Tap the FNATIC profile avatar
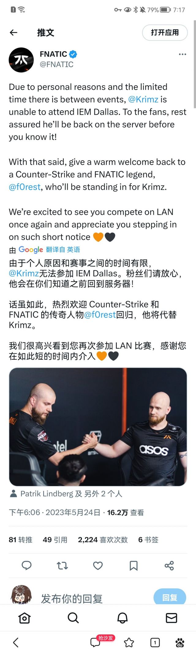The image size is (196, 654). point(21,60)
